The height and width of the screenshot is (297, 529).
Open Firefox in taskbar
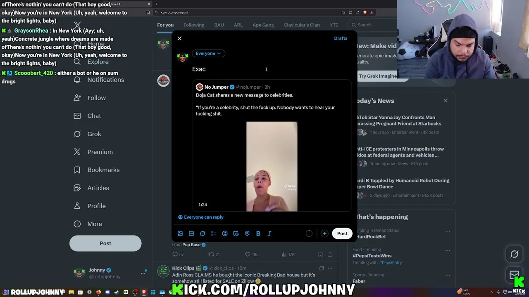98,292
